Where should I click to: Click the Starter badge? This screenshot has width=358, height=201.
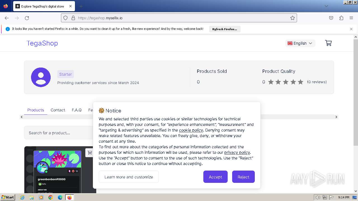pyautogui.click(x=65, y=74)
